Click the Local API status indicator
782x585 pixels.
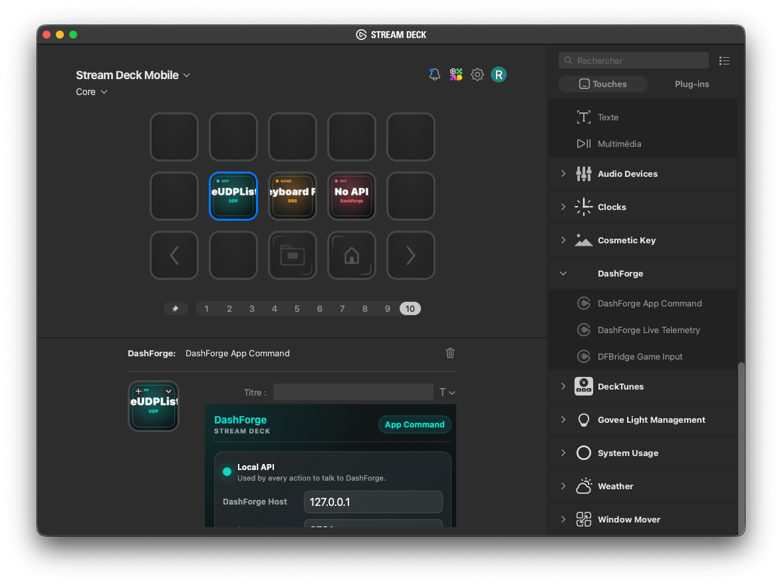(x=227, y=472)
